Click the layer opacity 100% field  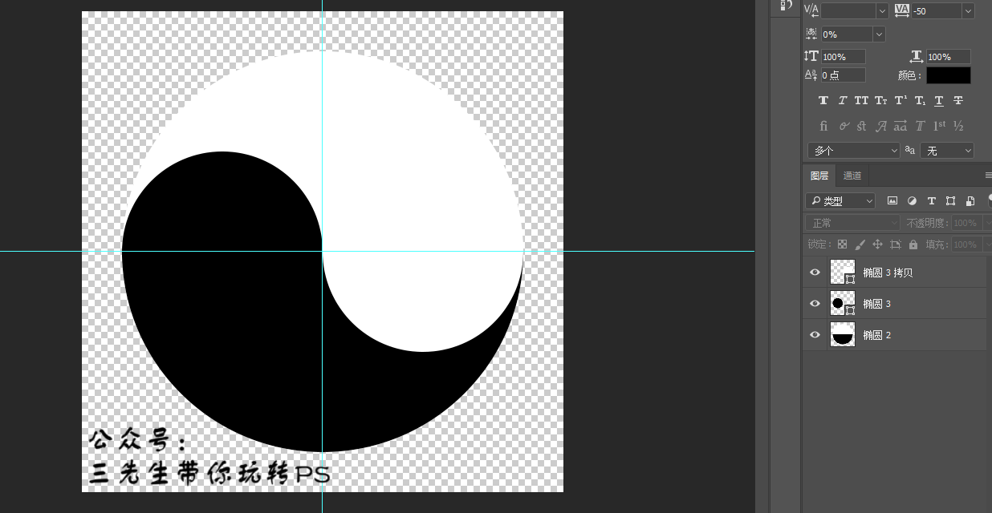click(966, 223)
